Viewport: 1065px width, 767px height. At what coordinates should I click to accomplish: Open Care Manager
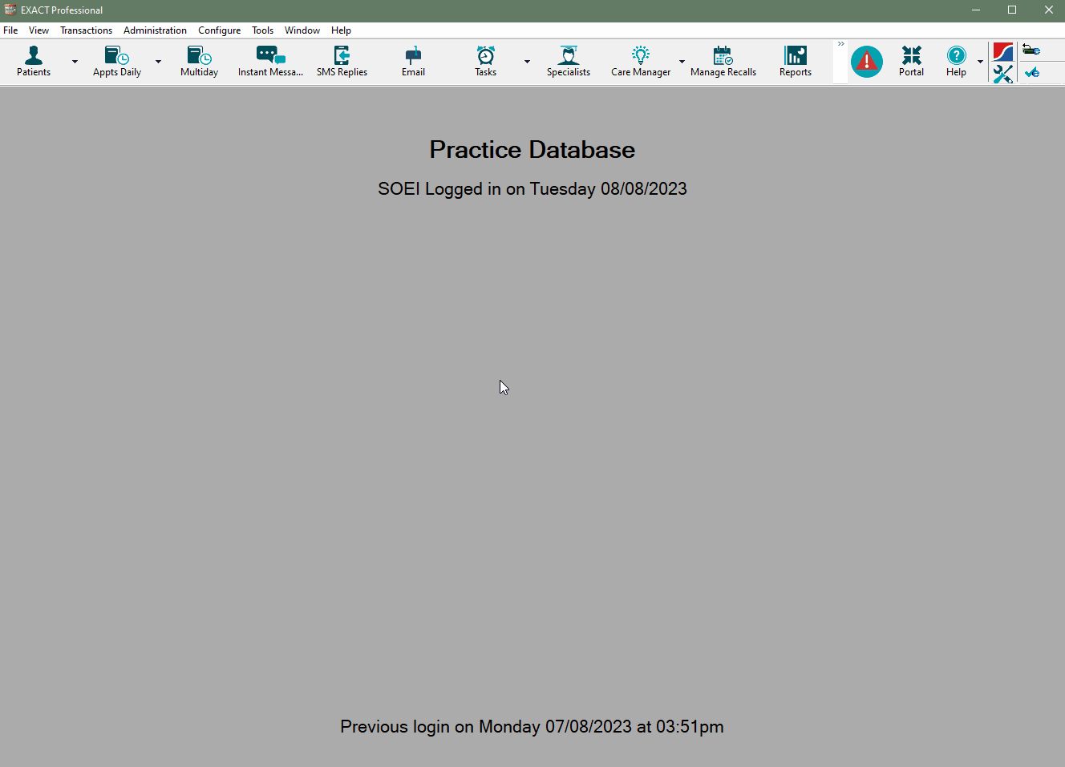click(x=640, y=61)
